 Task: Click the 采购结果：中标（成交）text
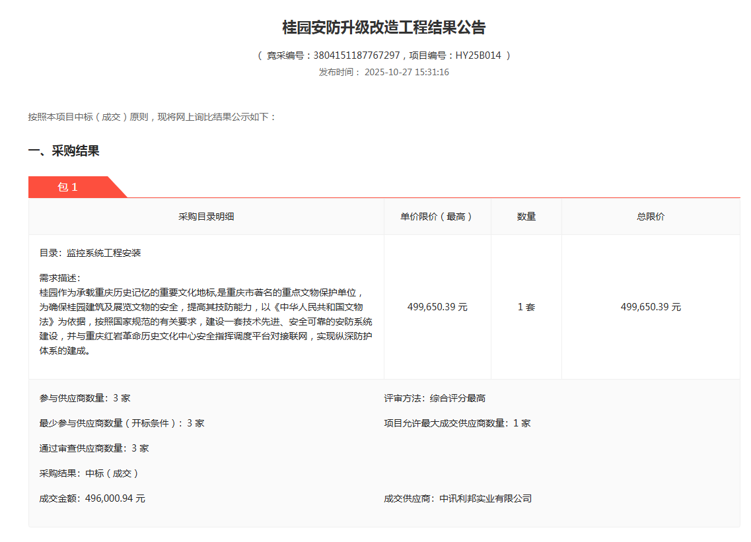pos(89,473)
